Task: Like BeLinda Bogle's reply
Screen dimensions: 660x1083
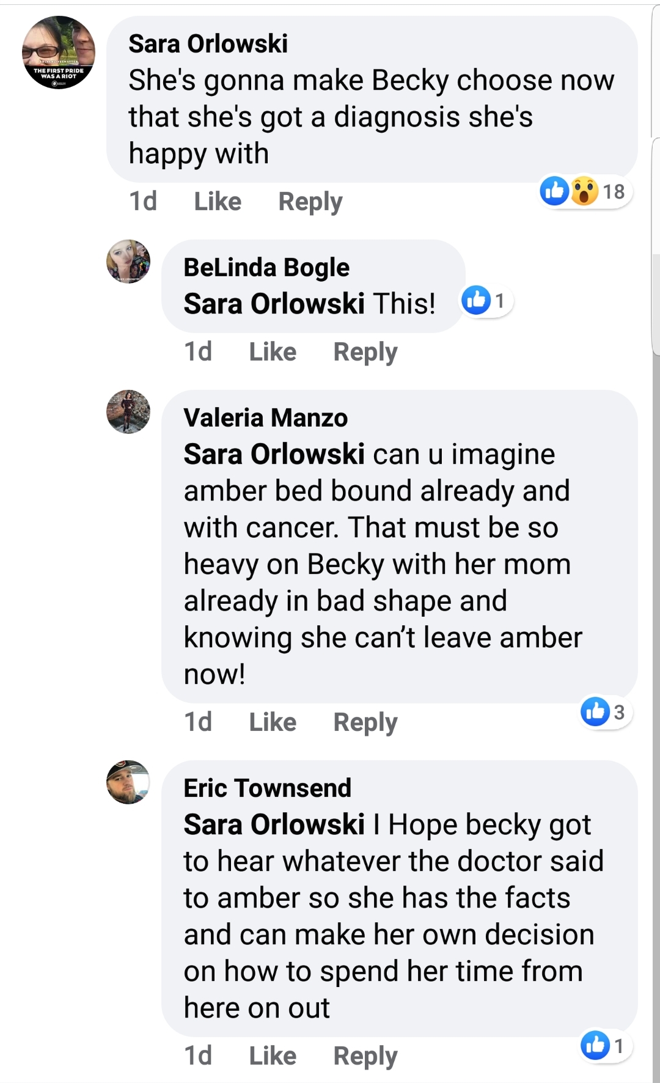Action: 273,352
